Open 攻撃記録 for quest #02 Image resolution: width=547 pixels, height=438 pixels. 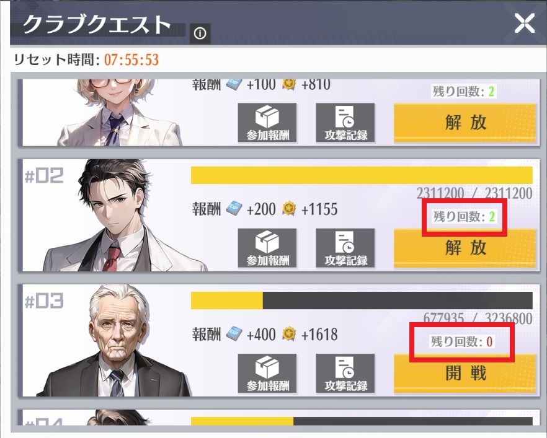[345, 248]
